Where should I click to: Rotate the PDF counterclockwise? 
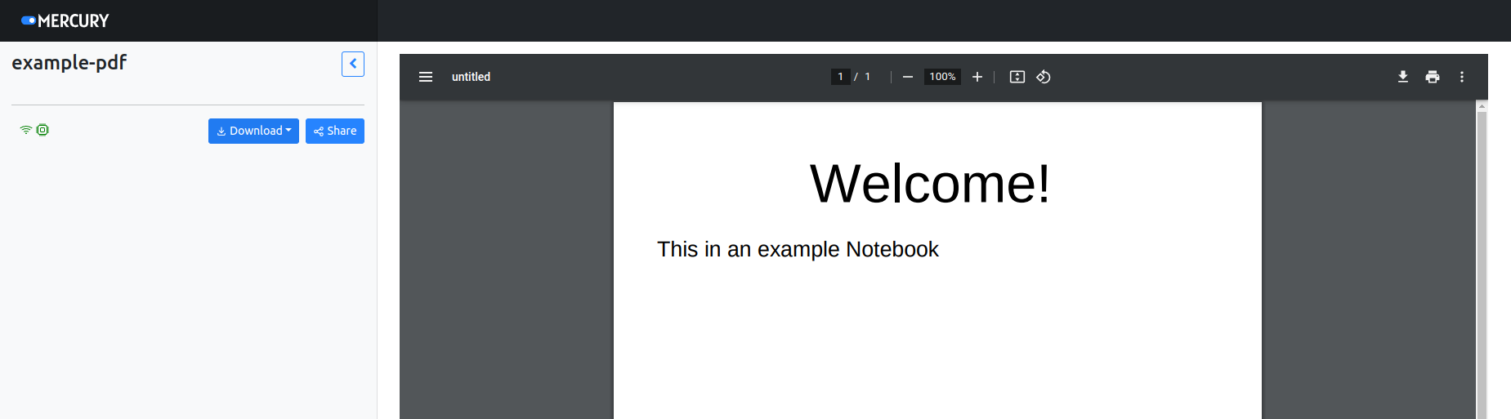1044,77
